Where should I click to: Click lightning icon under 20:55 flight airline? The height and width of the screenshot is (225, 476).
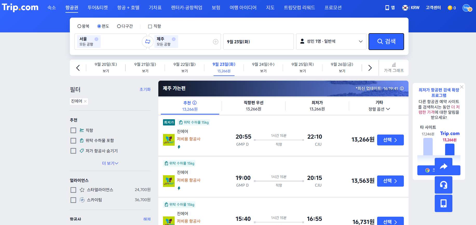tap(179, 147)
